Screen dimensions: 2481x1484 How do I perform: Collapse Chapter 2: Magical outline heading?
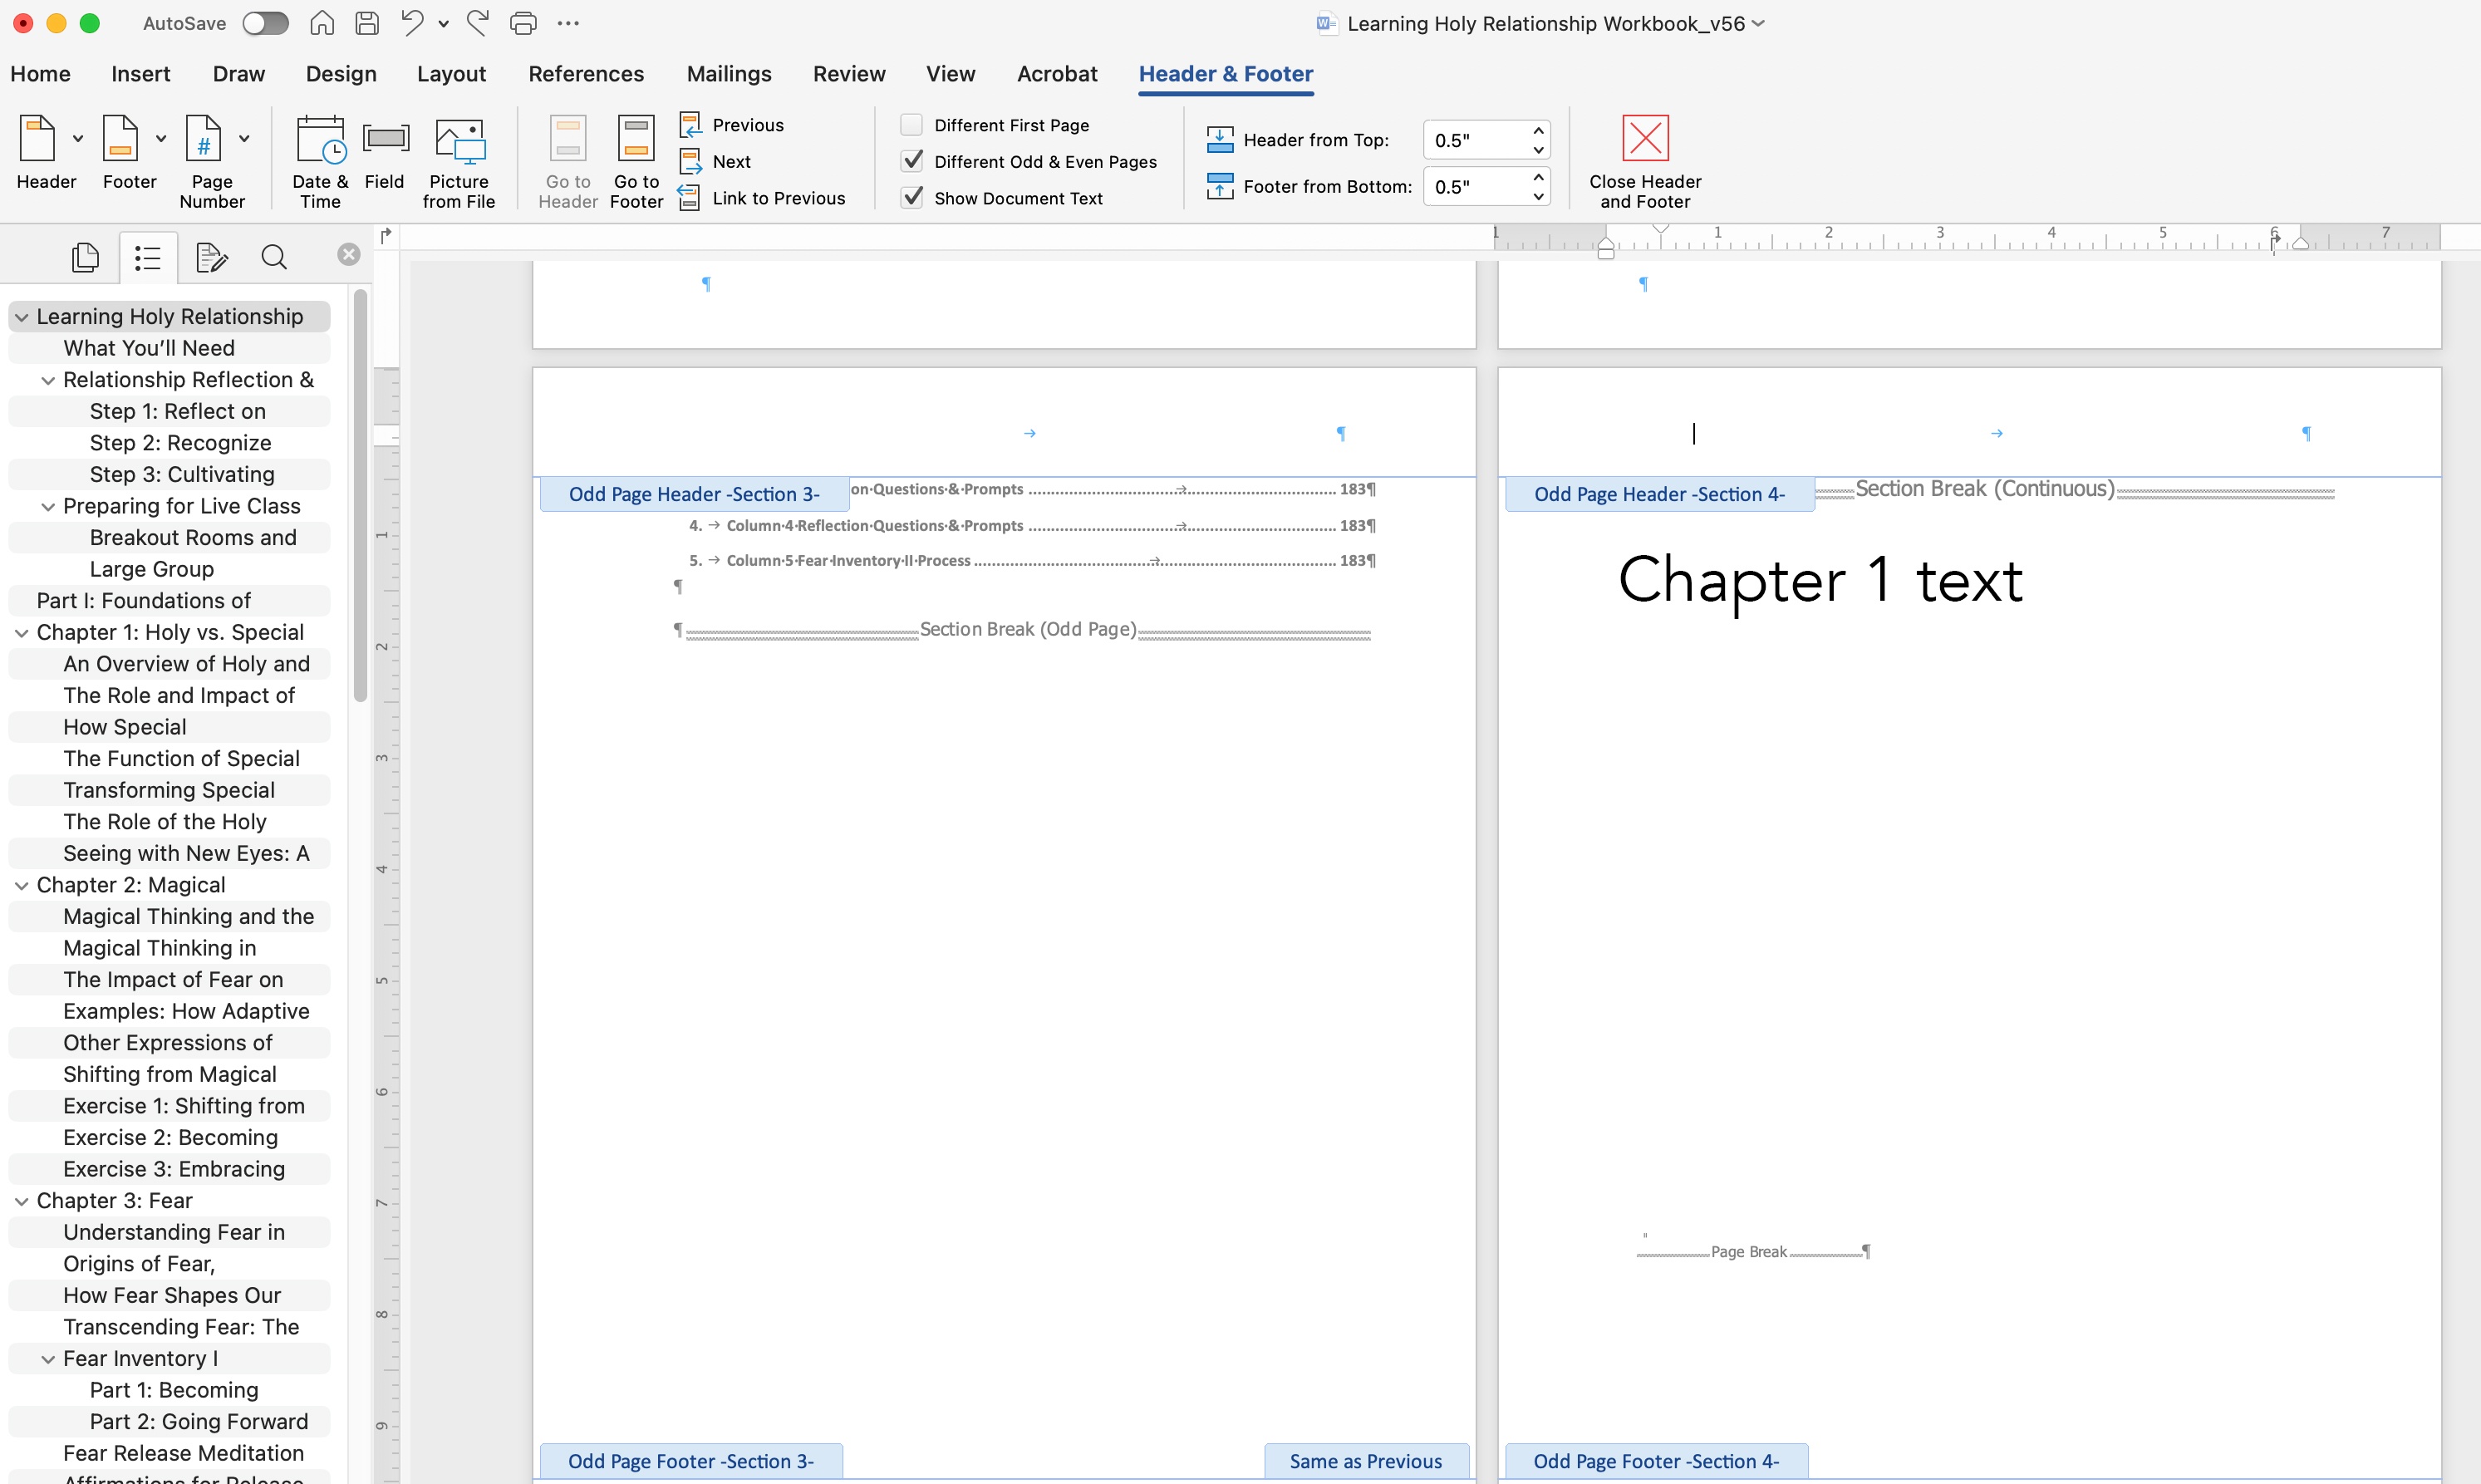pyautogui.click(x=21, y=885)
